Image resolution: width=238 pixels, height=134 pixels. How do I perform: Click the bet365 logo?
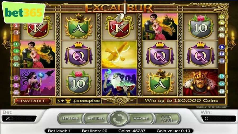(24, 12)
